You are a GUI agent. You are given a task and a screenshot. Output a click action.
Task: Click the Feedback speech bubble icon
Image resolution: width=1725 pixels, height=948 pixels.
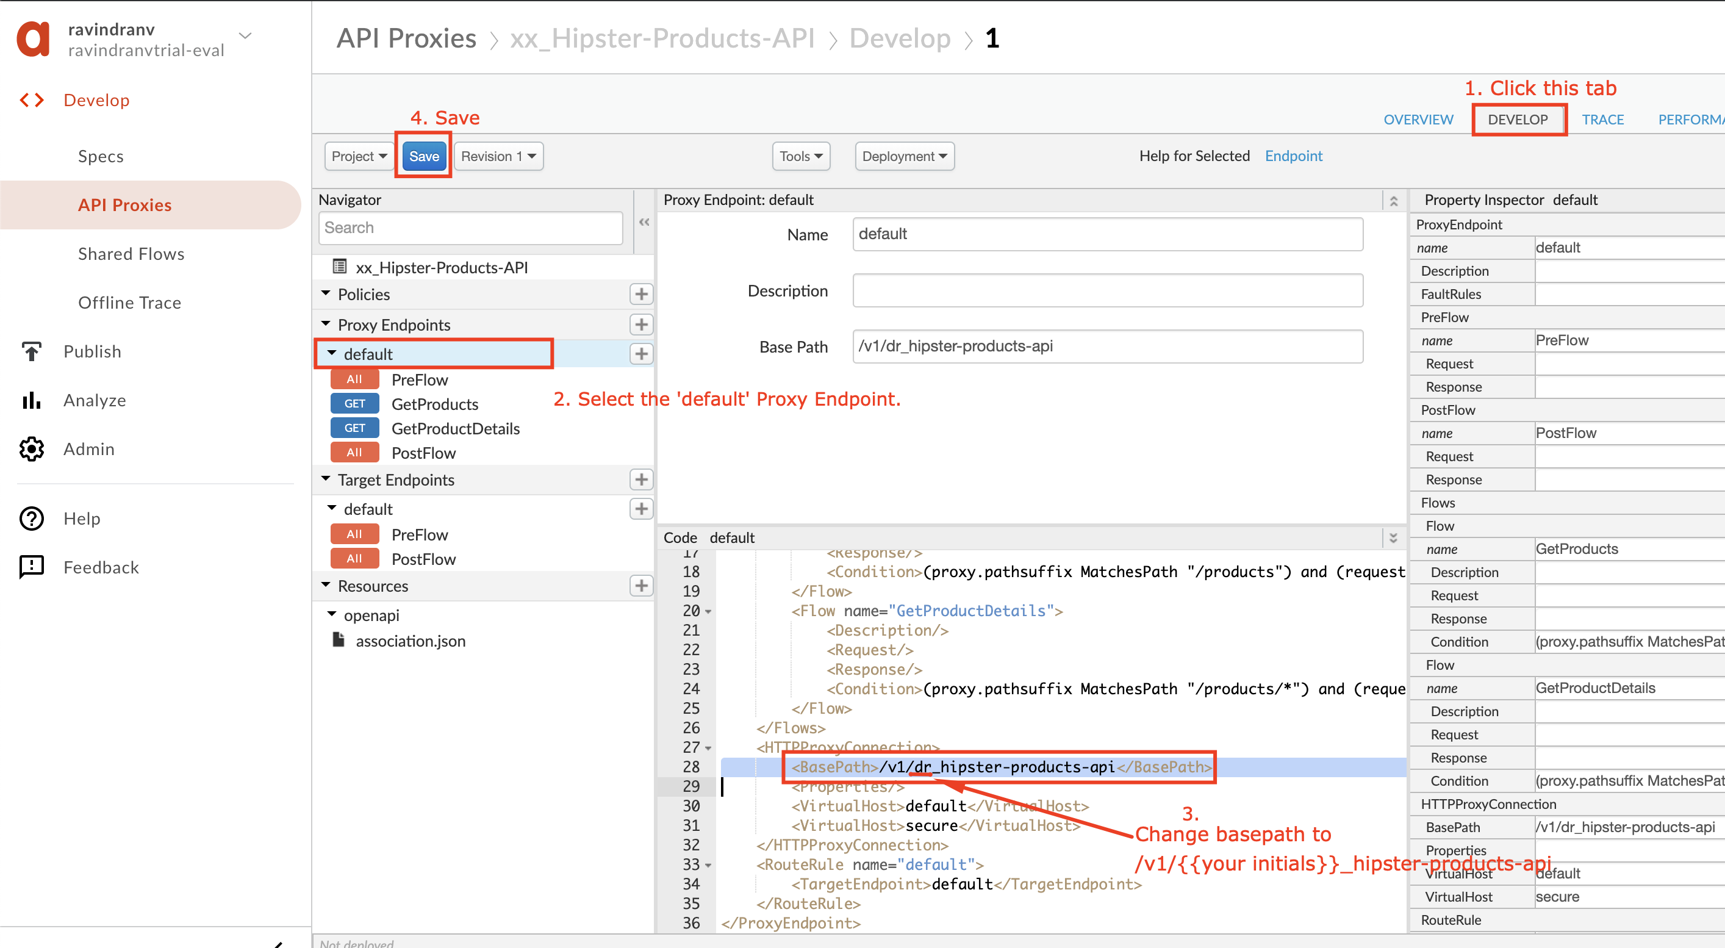pyautogui.click(x=32, y=568)
